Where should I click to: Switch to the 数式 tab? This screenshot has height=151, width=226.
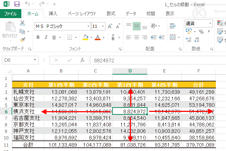coord(111,13)
